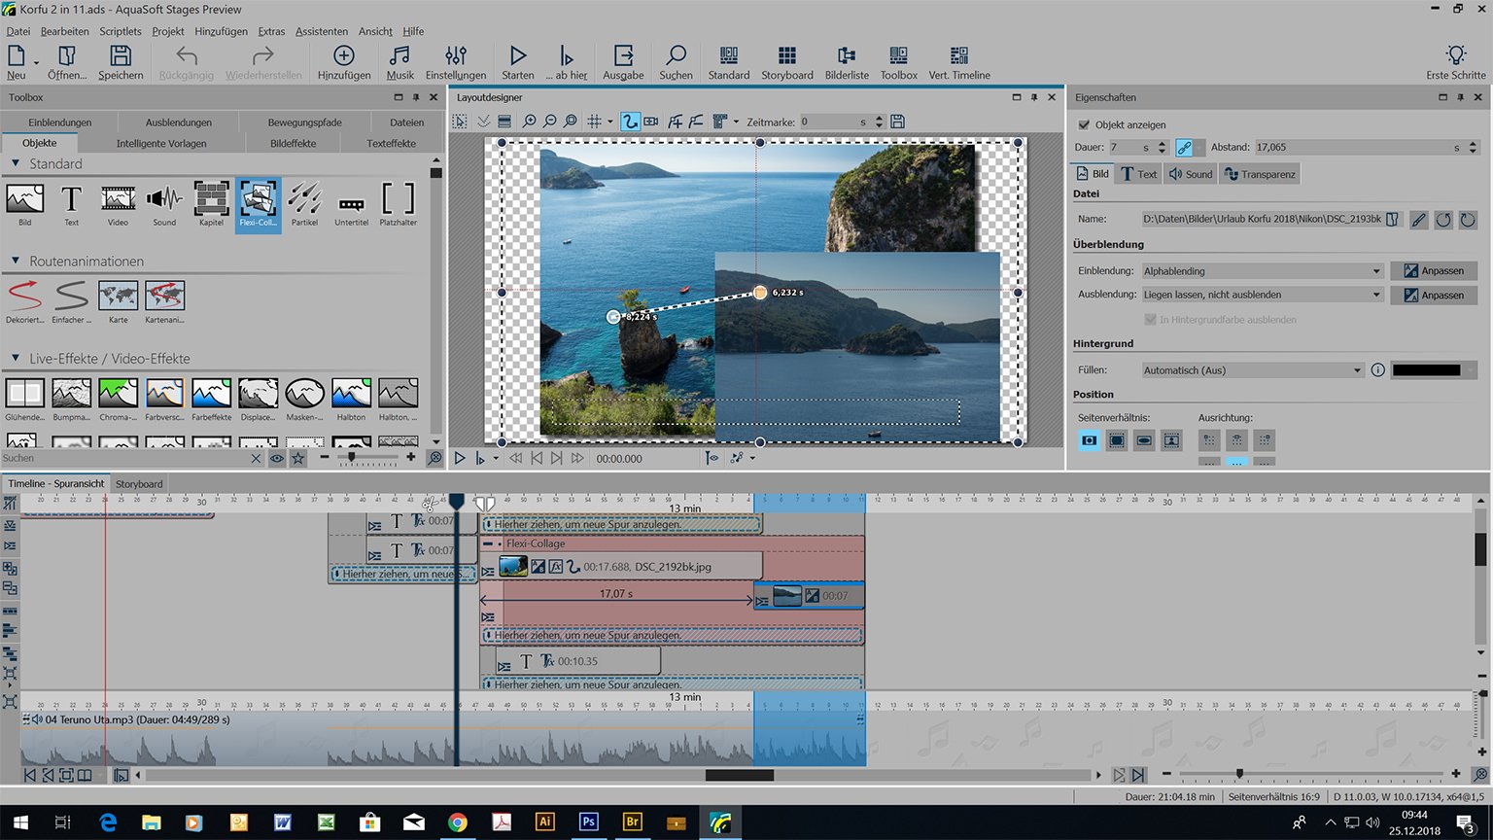
Task: Click the Partikel object icon
Action: [x=304, y=201]
